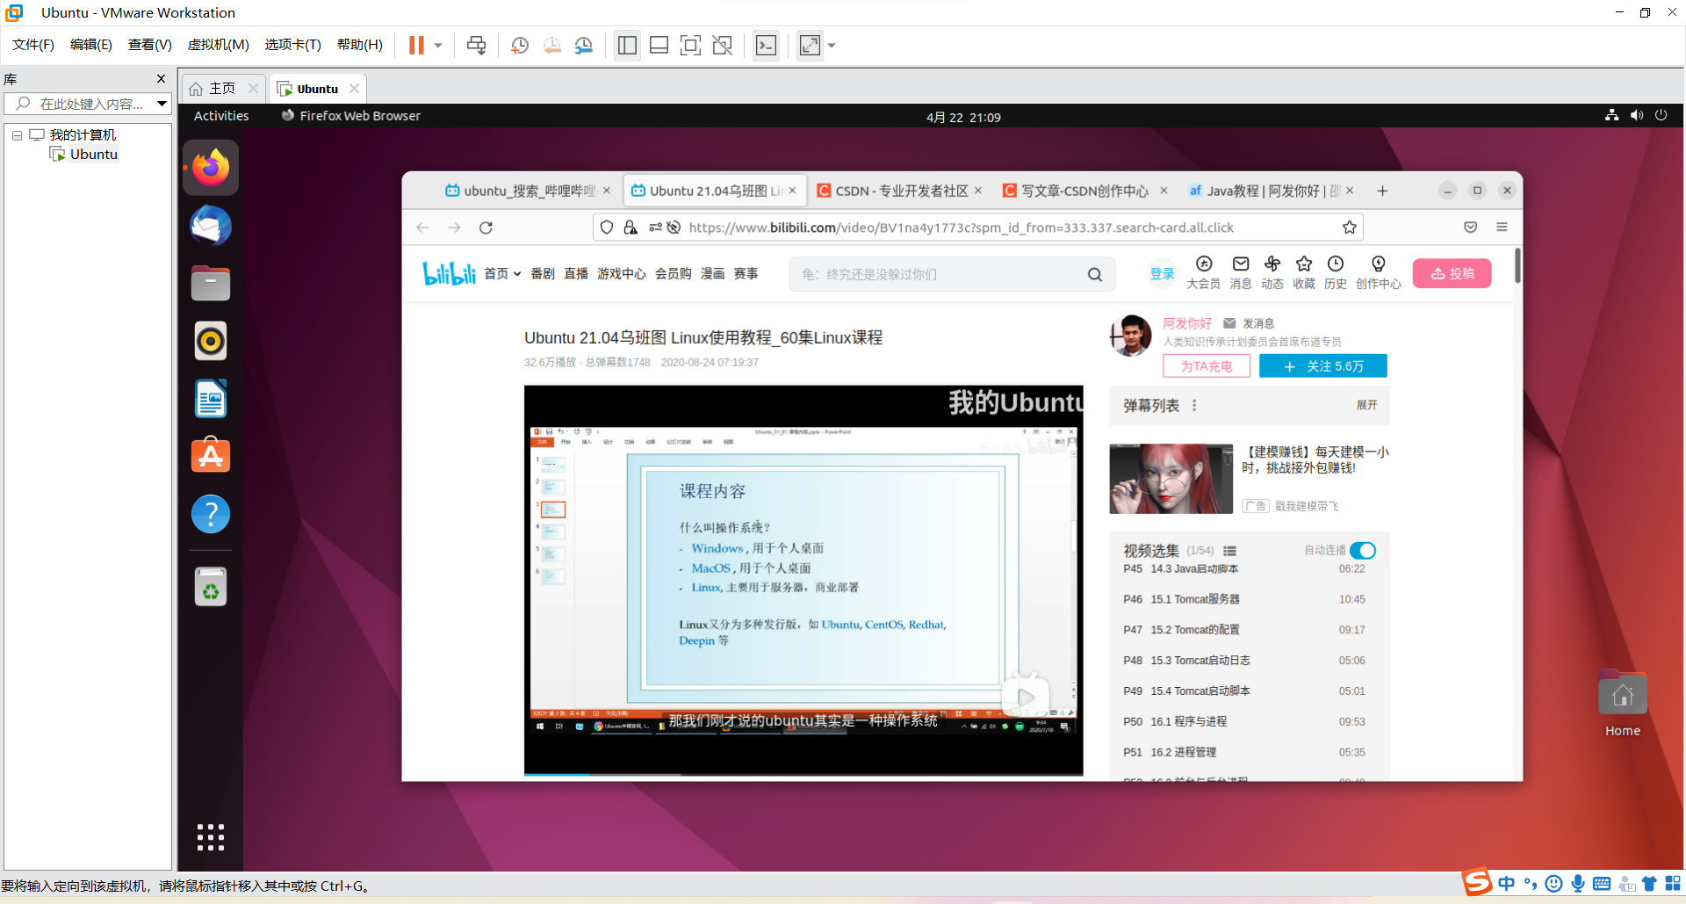The image size is (1686, 904).
Task: Click the library search input field
Action: coord(86,104)
